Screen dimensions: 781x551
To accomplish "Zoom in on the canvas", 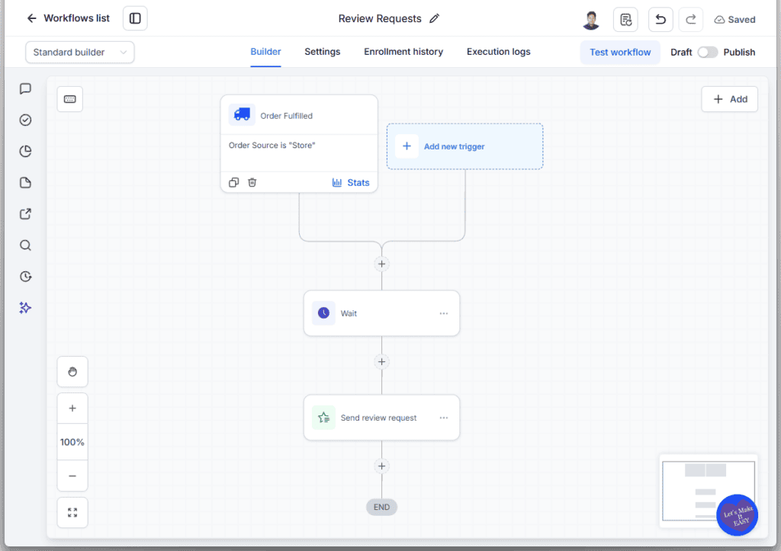I will (x=72, y=408).
